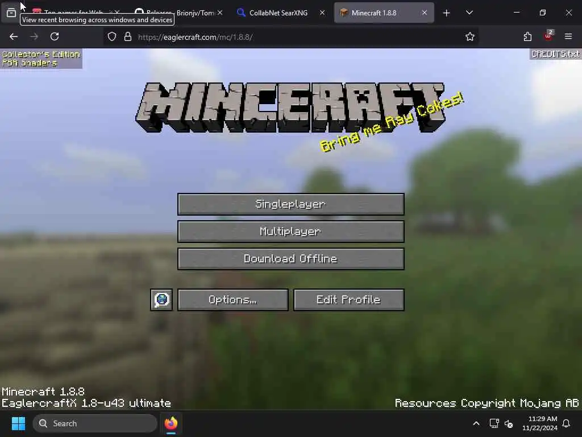View site security padlock info
This screenshot has height=437, width=582.
(128, 36)
